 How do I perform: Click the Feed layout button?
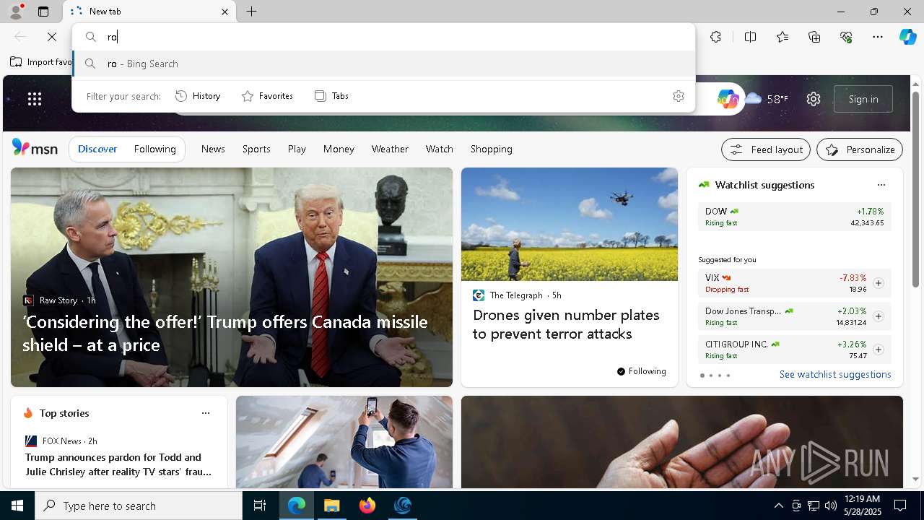[x=766, y=149]
